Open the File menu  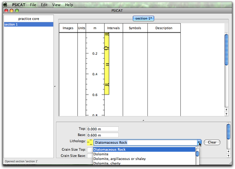tap(33, 5)
